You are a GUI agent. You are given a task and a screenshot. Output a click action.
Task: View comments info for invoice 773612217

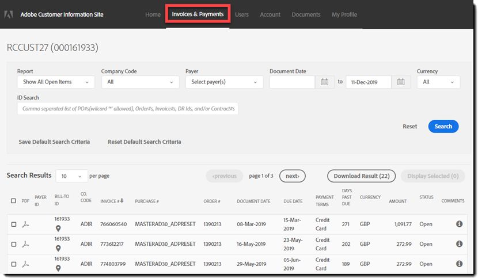[460, 244]
